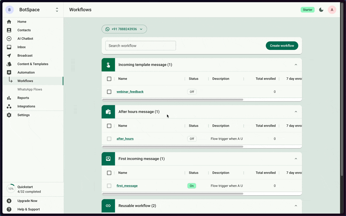Check the first_message row checkbox
346x216 pixels.
(109, 186)
